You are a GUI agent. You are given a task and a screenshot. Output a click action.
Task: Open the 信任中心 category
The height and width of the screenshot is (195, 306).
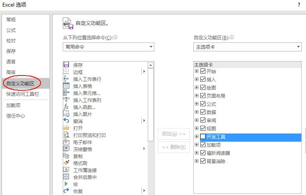[x=16, y=116]
